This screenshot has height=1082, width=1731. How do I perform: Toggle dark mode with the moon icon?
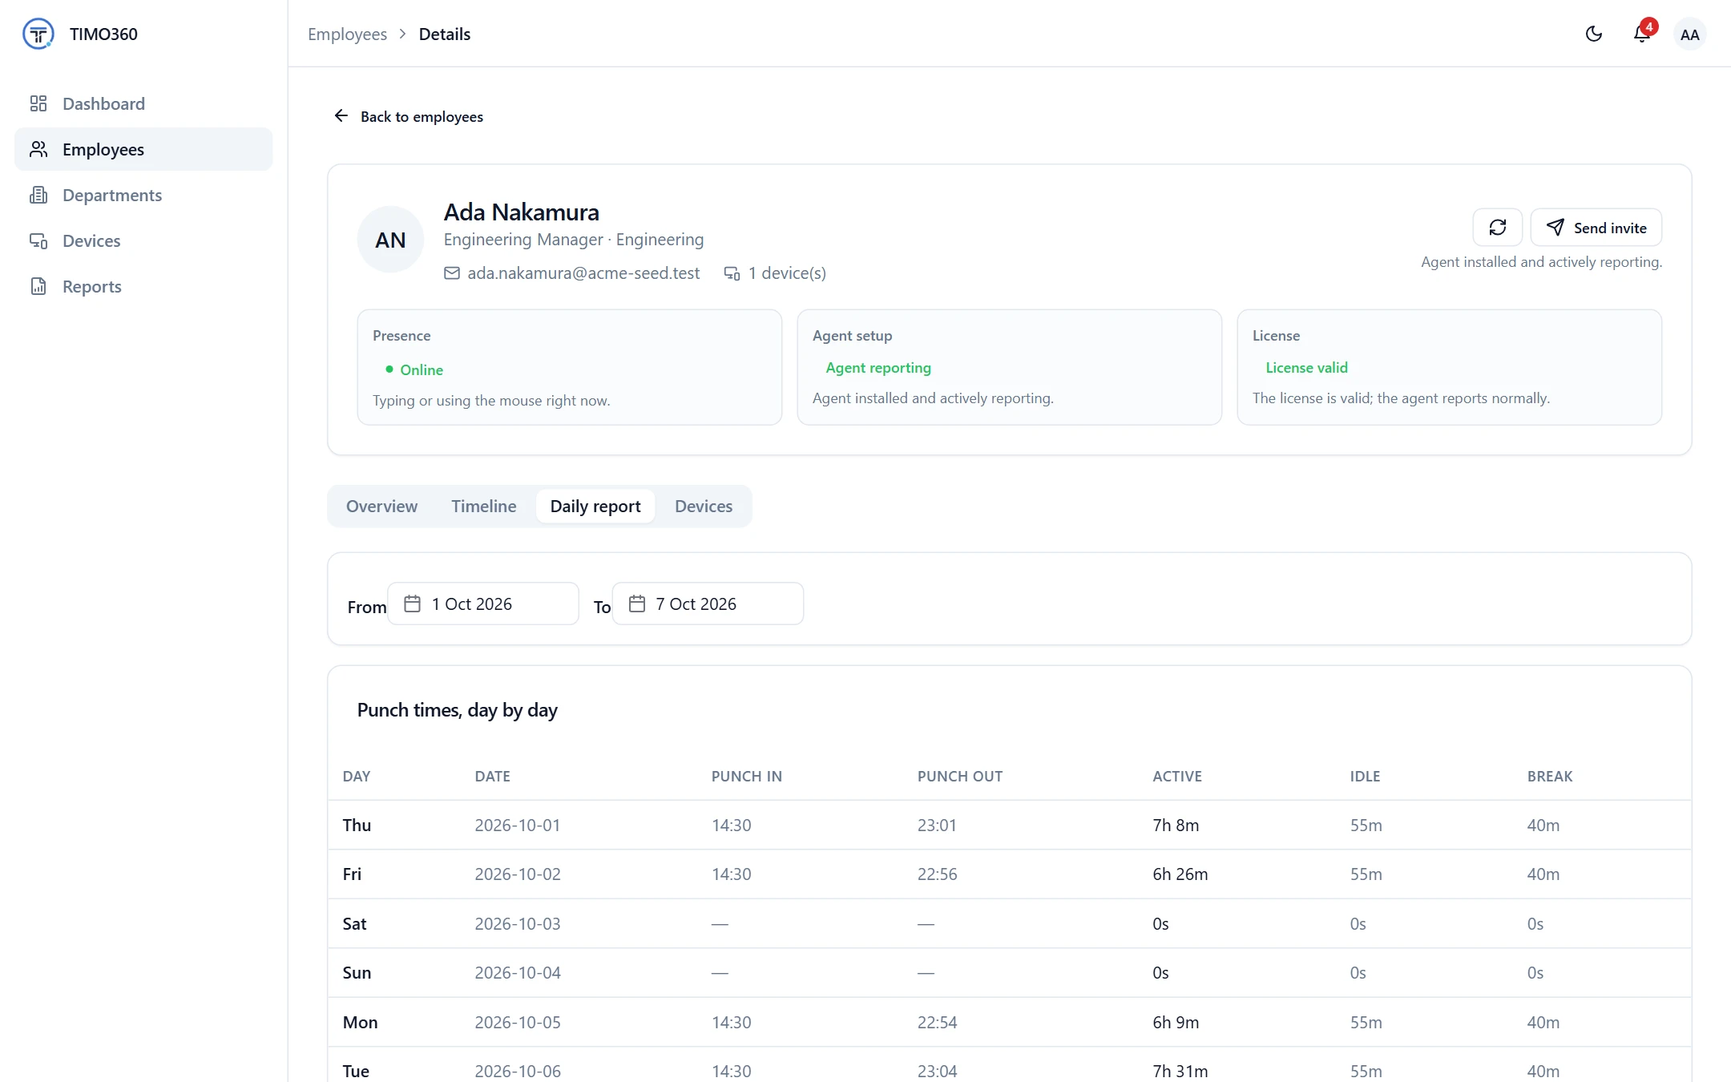[1594, 34]
